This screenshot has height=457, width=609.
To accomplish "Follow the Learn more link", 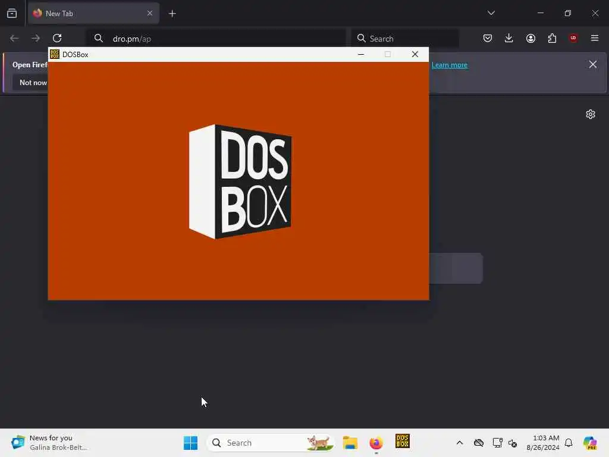I will click(450, 65).
